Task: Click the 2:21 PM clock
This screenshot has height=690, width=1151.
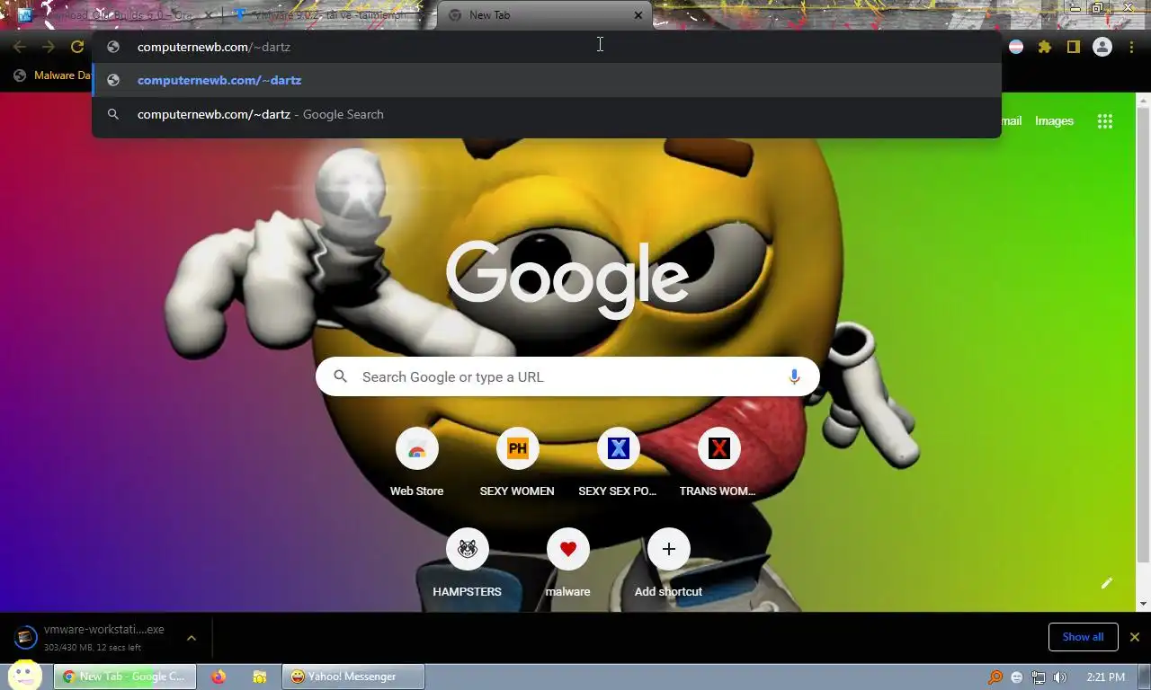Action: click(x=1105, y=677)
